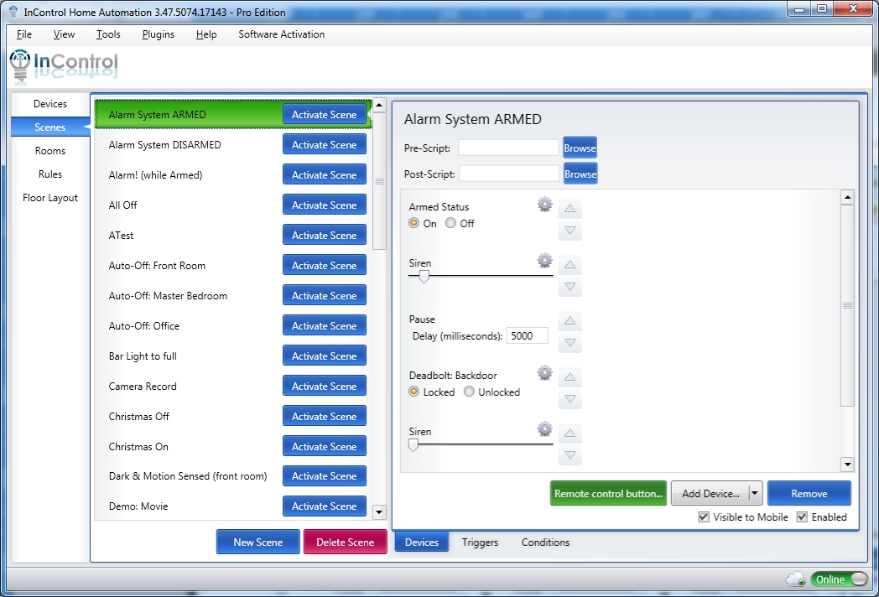Set Armed Status to Off
Screen dimensions: 879x597
tap(450, 223)
